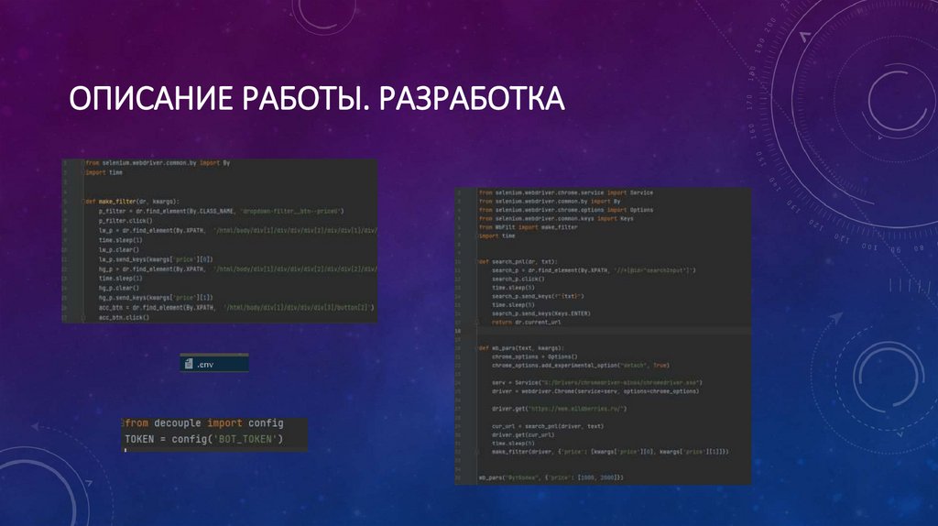Click the 'p_filter.click()' code line
This screenshot has width=938, height=526.
coord(125,221)
